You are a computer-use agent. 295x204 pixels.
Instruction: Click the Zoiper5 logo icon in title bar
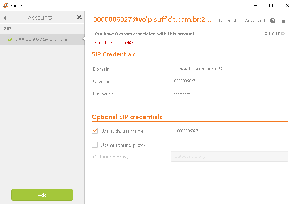pyautogui.click(x=5, y=5)
